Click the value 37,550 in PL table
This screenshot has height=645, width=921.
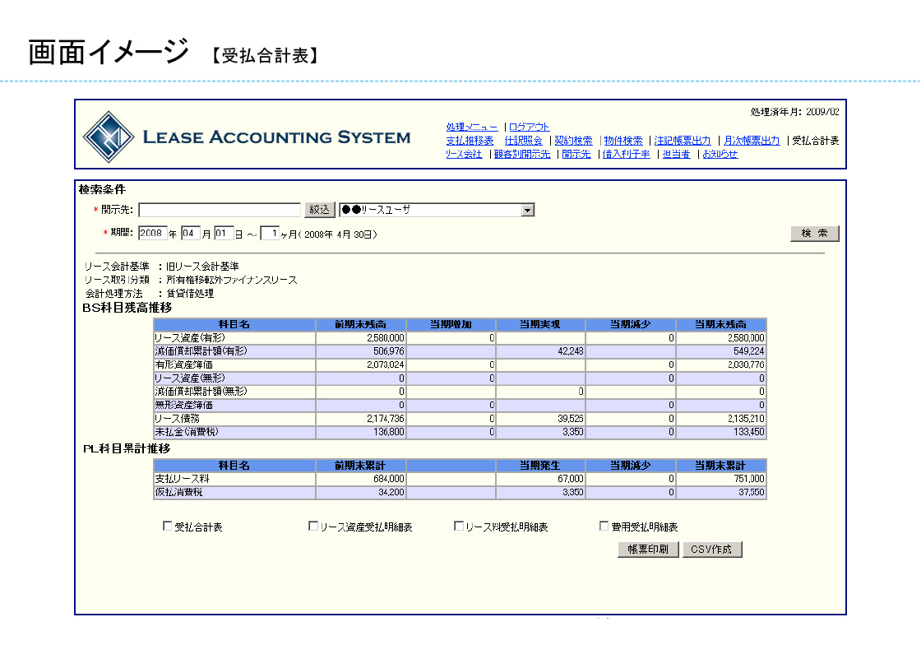click(752, 492)
